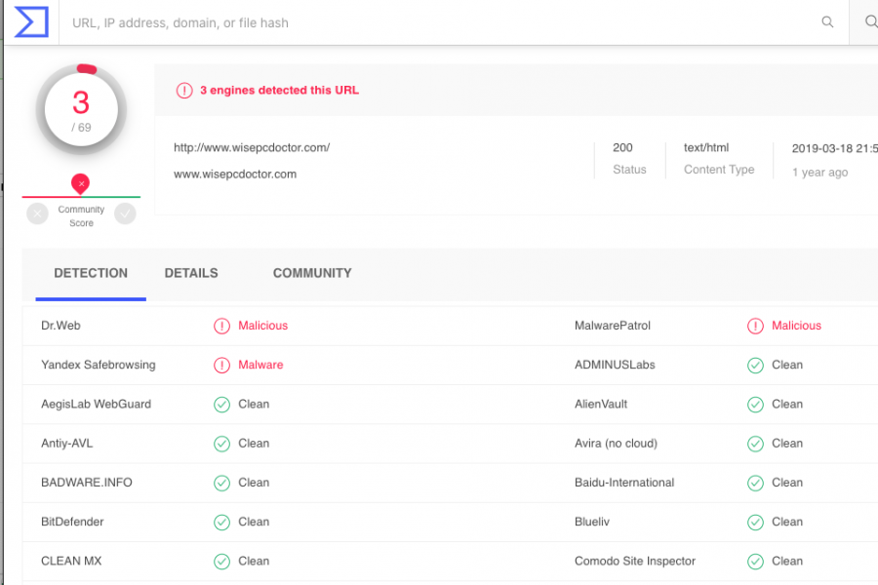Image resolution: width=878 pixels, height=585 pixels.
Task: Click the text/html content type value
Action: [x=706, y=148]
